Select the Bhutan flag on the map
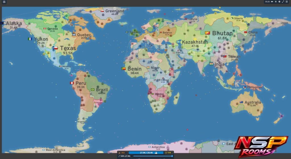This screenshot has height=159, width=291. (207, 33)
